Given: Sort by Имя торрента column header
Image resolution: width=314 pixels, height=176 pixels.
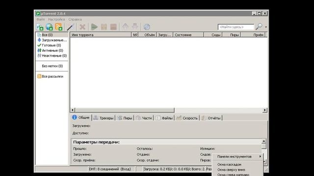Looking at the screenshot, I should [101, 35].
